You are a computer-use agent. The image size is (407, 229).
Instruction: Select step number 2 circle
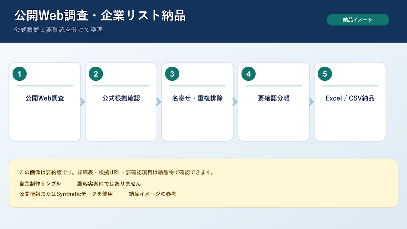click(96, 74)
